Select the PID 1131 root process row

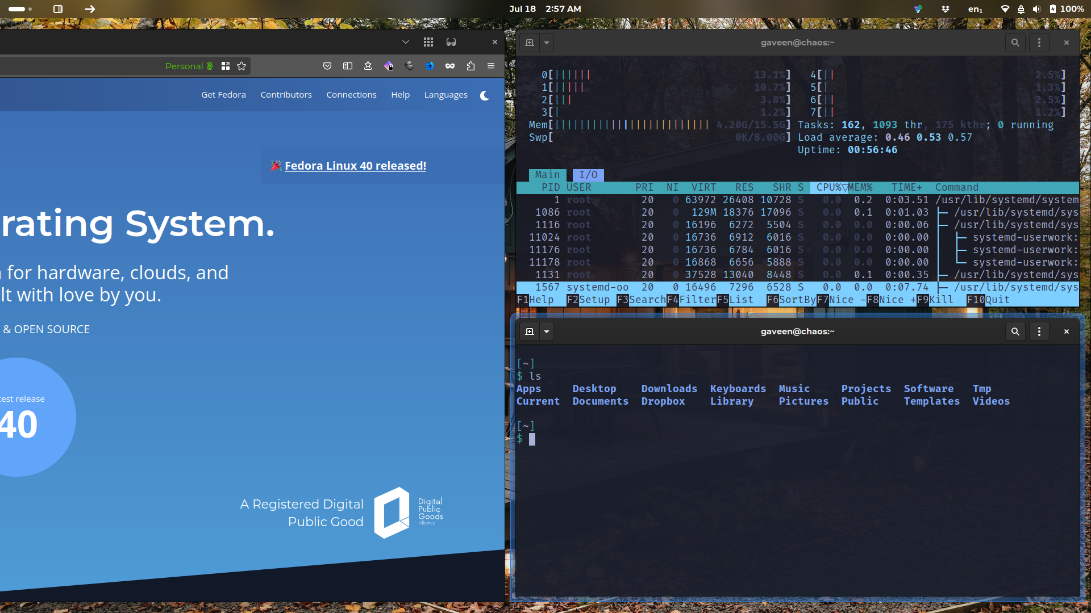click(798, 275)
